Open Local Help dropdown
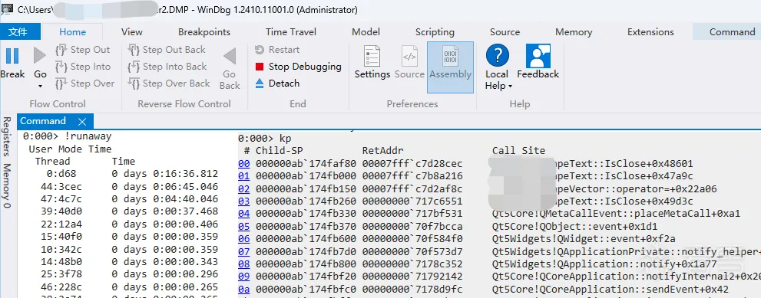The height and width of the screenshot is (298, 761). [x=497, y=67]
